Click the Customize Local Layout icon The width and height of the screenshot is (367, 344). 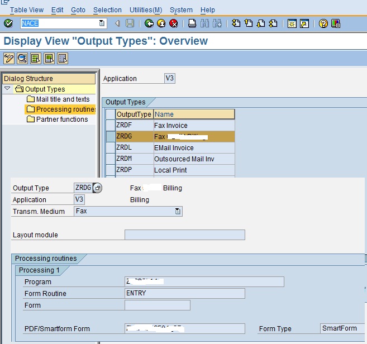(336, 23)
